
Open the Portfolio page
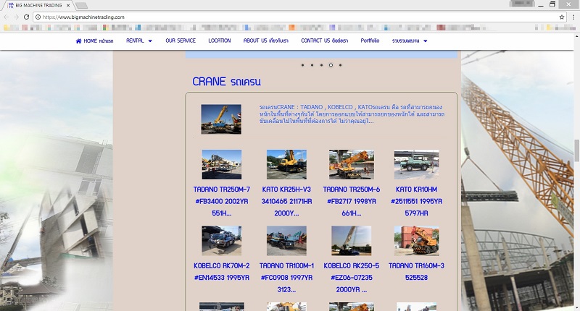coord(370,41)
